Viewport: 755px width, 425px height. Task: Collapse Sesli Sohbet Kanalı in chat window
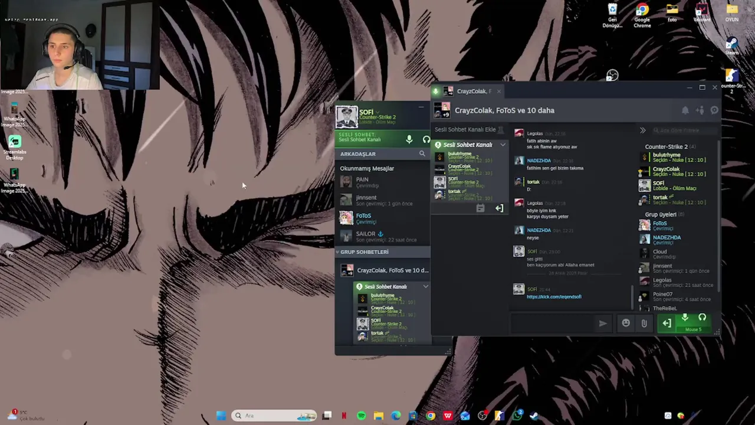coord(503,145)
